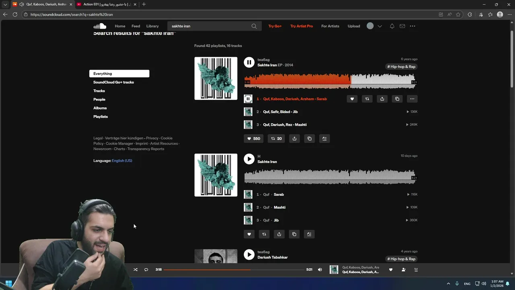Show hidden icons in system tray
Viewport: 515px width, 290px height.
coord(448,284)
